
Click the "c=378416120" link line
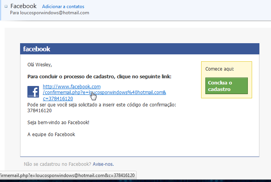58,98
